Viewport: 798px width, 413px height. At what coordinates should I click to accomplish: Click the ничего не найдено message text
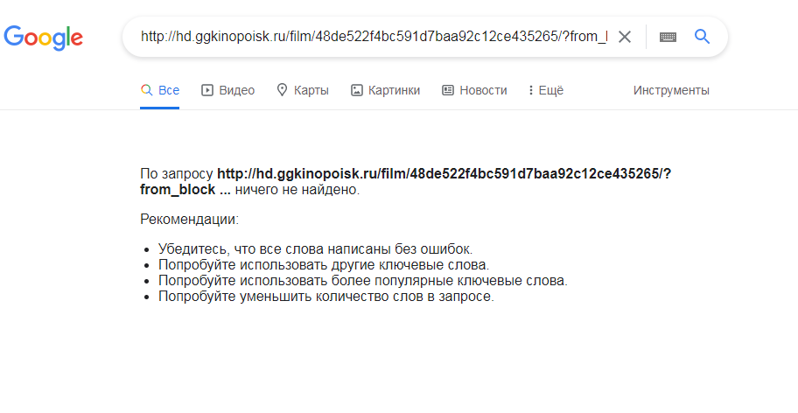[297, 190]
